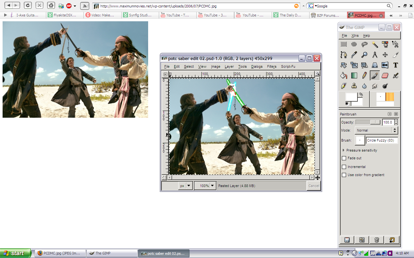
Task: Toggle the Incremental checkbox
Action: [344, 167]
